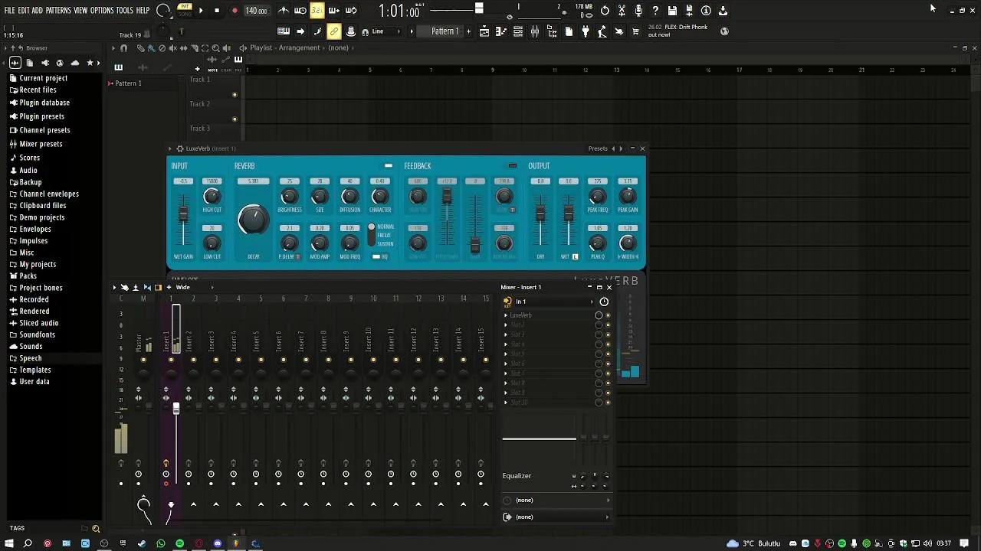
Task: Mute Insert 2 via its green LED
Action: 193,360
